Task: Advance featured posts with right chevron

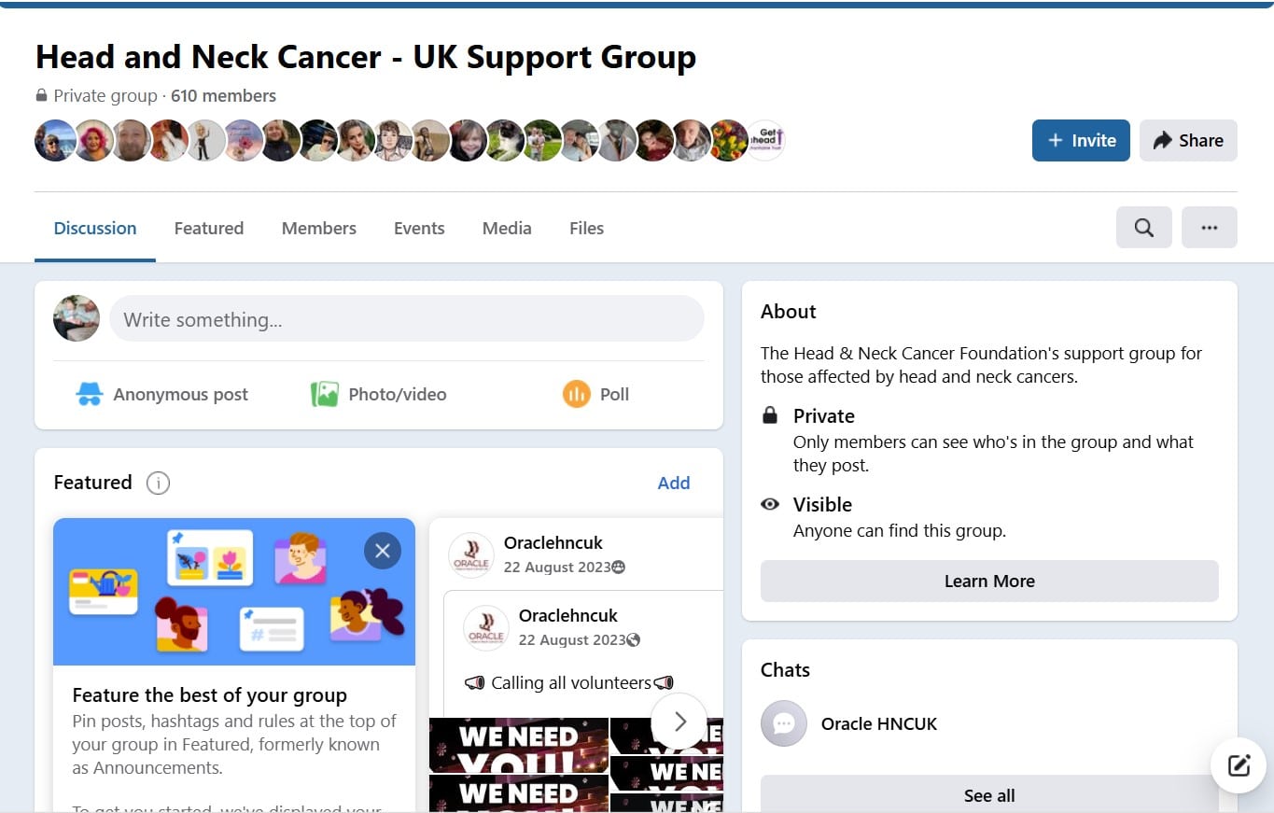Action: point(679,721)
